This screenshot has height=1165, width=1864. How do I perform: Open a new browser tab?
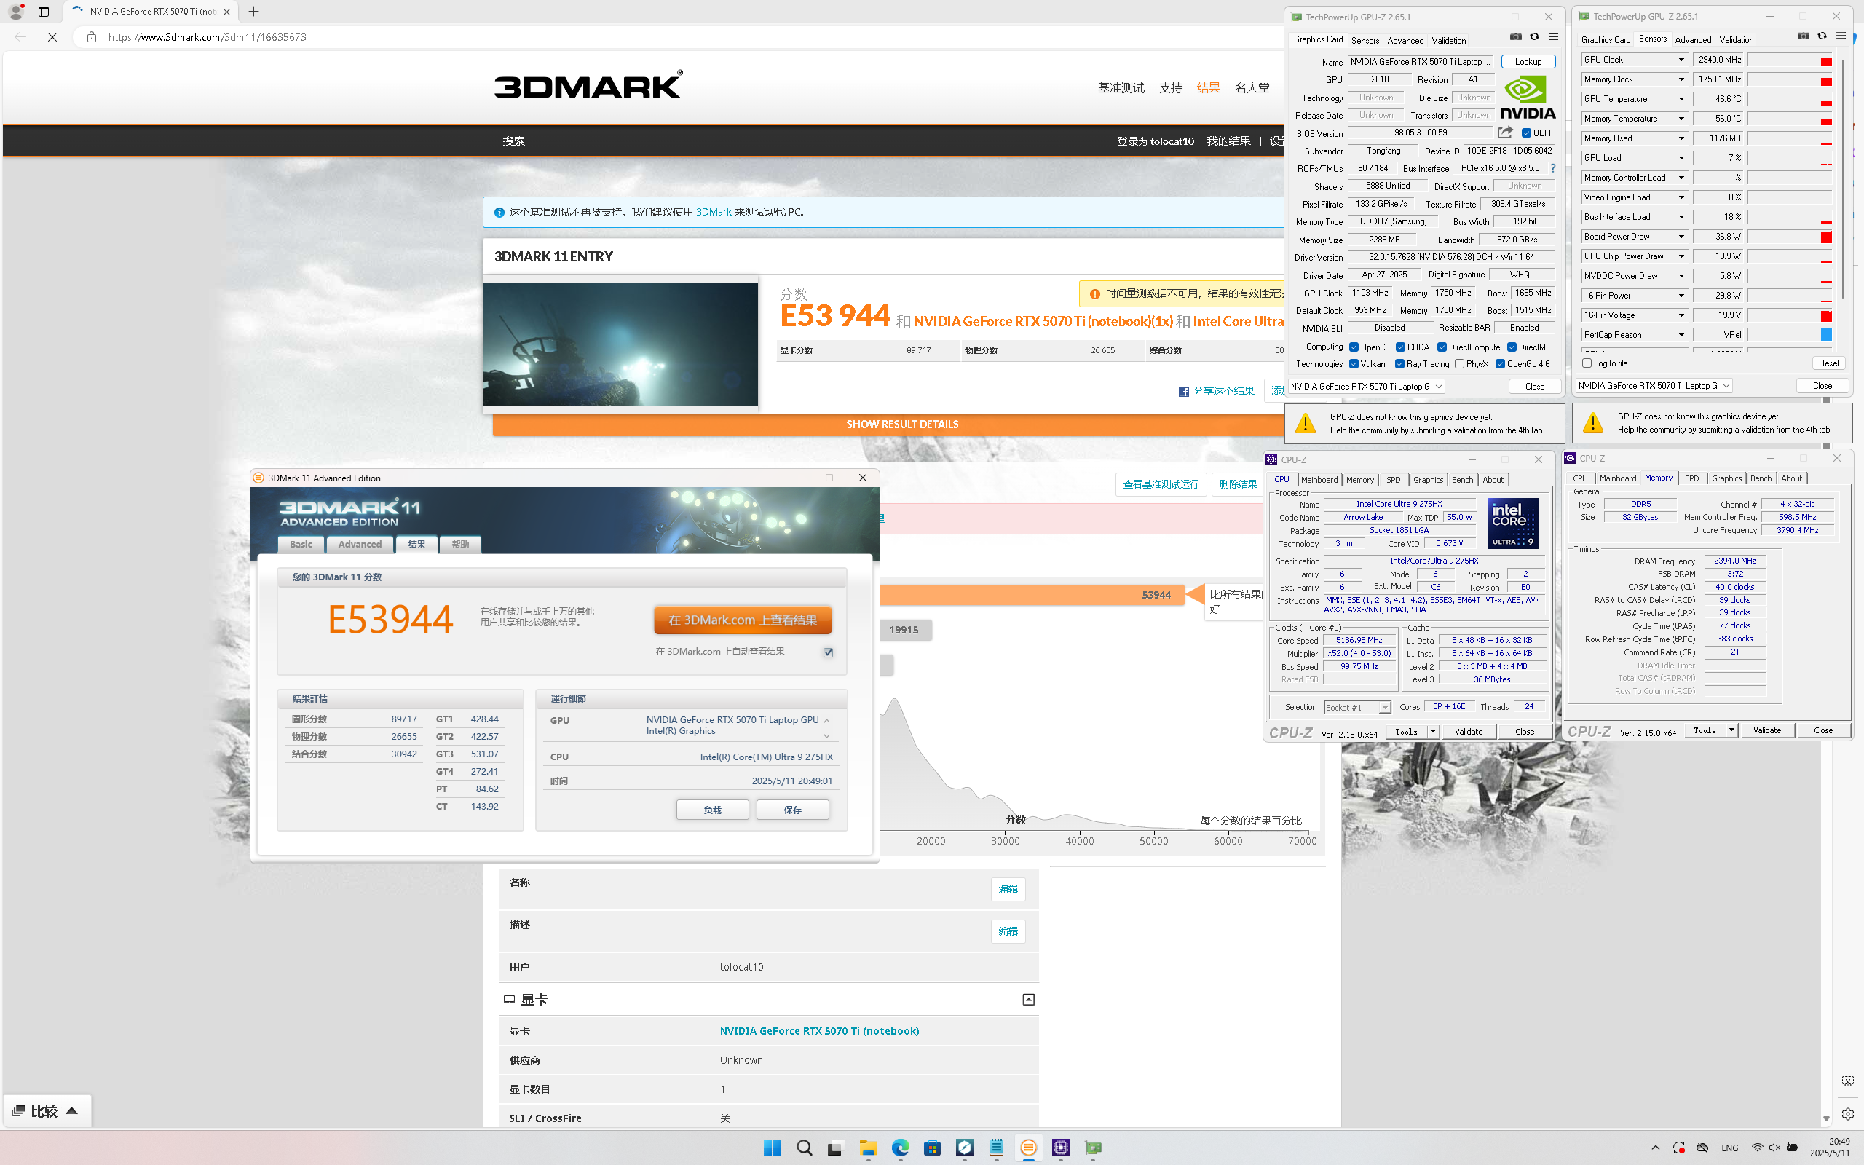253,12
